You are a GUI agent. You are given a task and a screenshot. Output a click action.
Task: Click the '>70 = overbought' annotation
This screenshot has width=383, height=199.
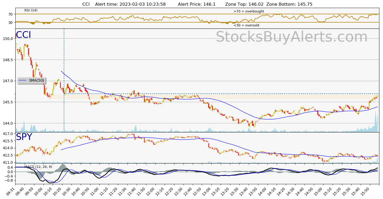pos(249,11)
